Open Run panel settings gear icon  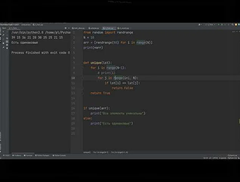[x=65, y=28]
